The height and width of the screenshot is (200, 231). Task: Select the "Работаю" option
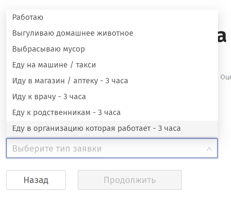pyautogui.click(x=28, y=17)
